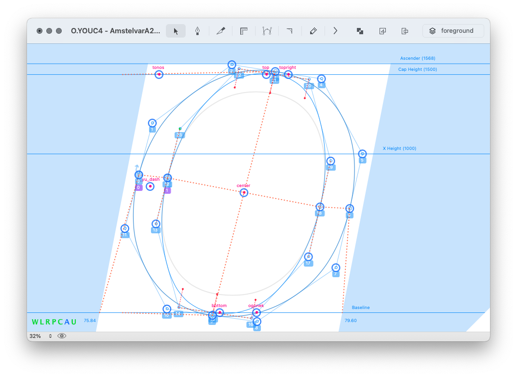Click the right margin value 79.60
This screenshot has width=517, height=377.
point(351,321)
